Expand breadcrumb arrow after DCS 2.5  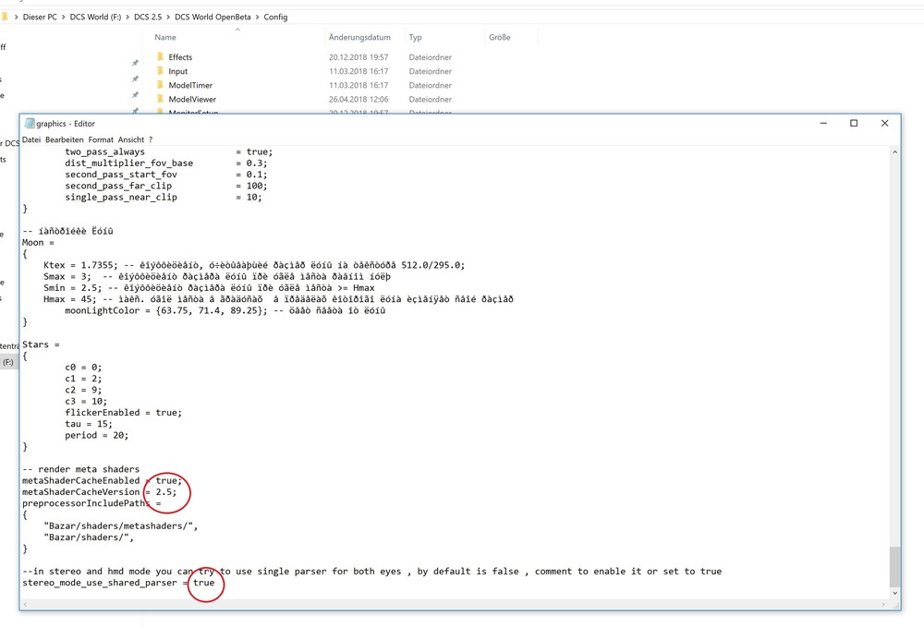point(168,17)
